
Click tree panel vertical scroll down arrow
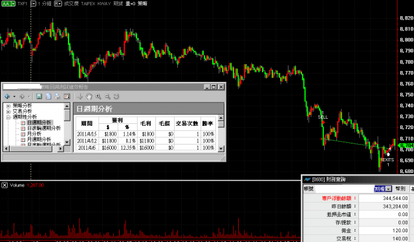tap(67, 142)
